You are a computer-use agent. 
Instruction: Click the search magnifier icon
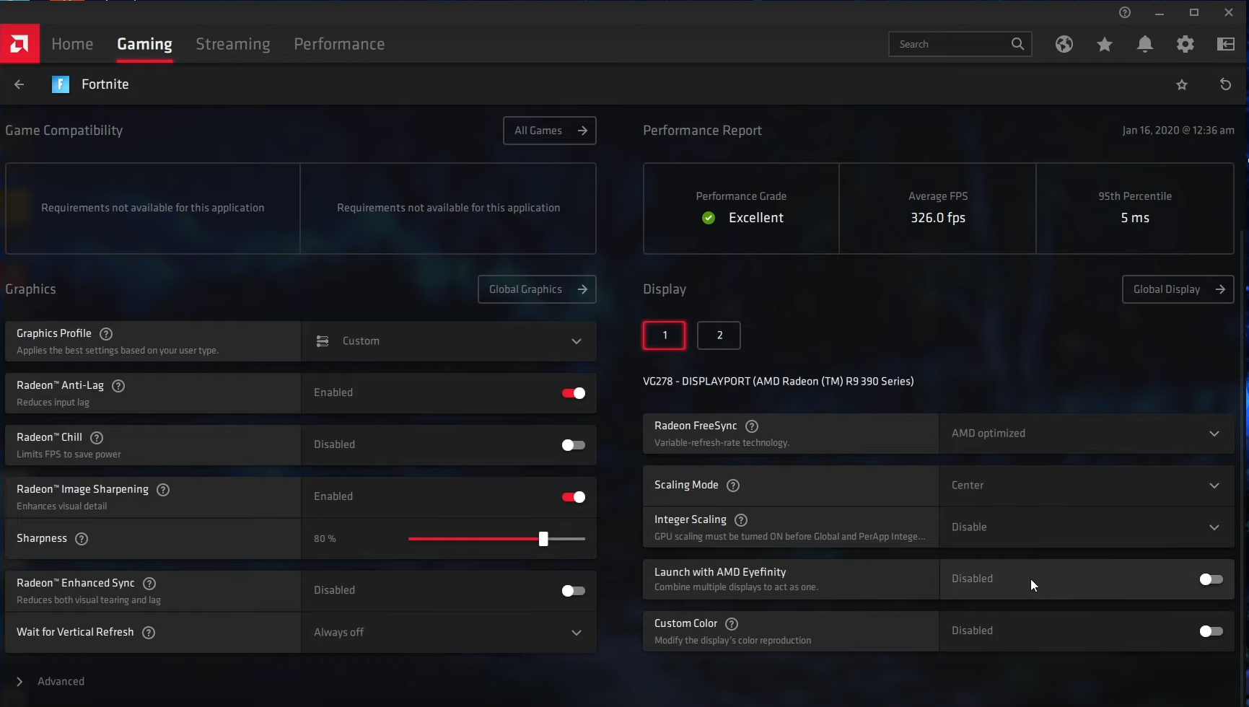click(1017, 44)
